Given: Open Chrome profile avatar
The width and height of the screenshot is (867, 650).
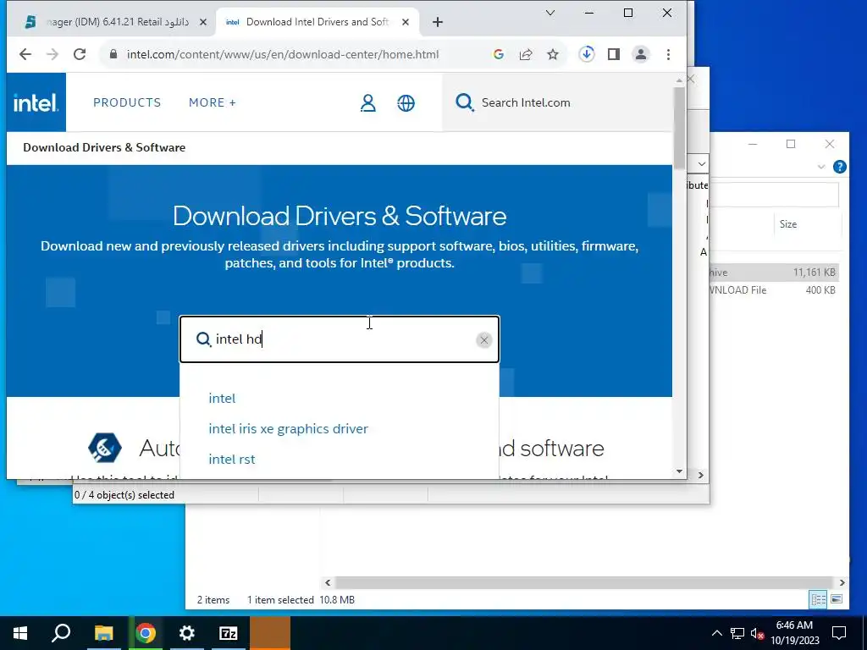Looking at the screenshot, I should [x=641, y=54].
